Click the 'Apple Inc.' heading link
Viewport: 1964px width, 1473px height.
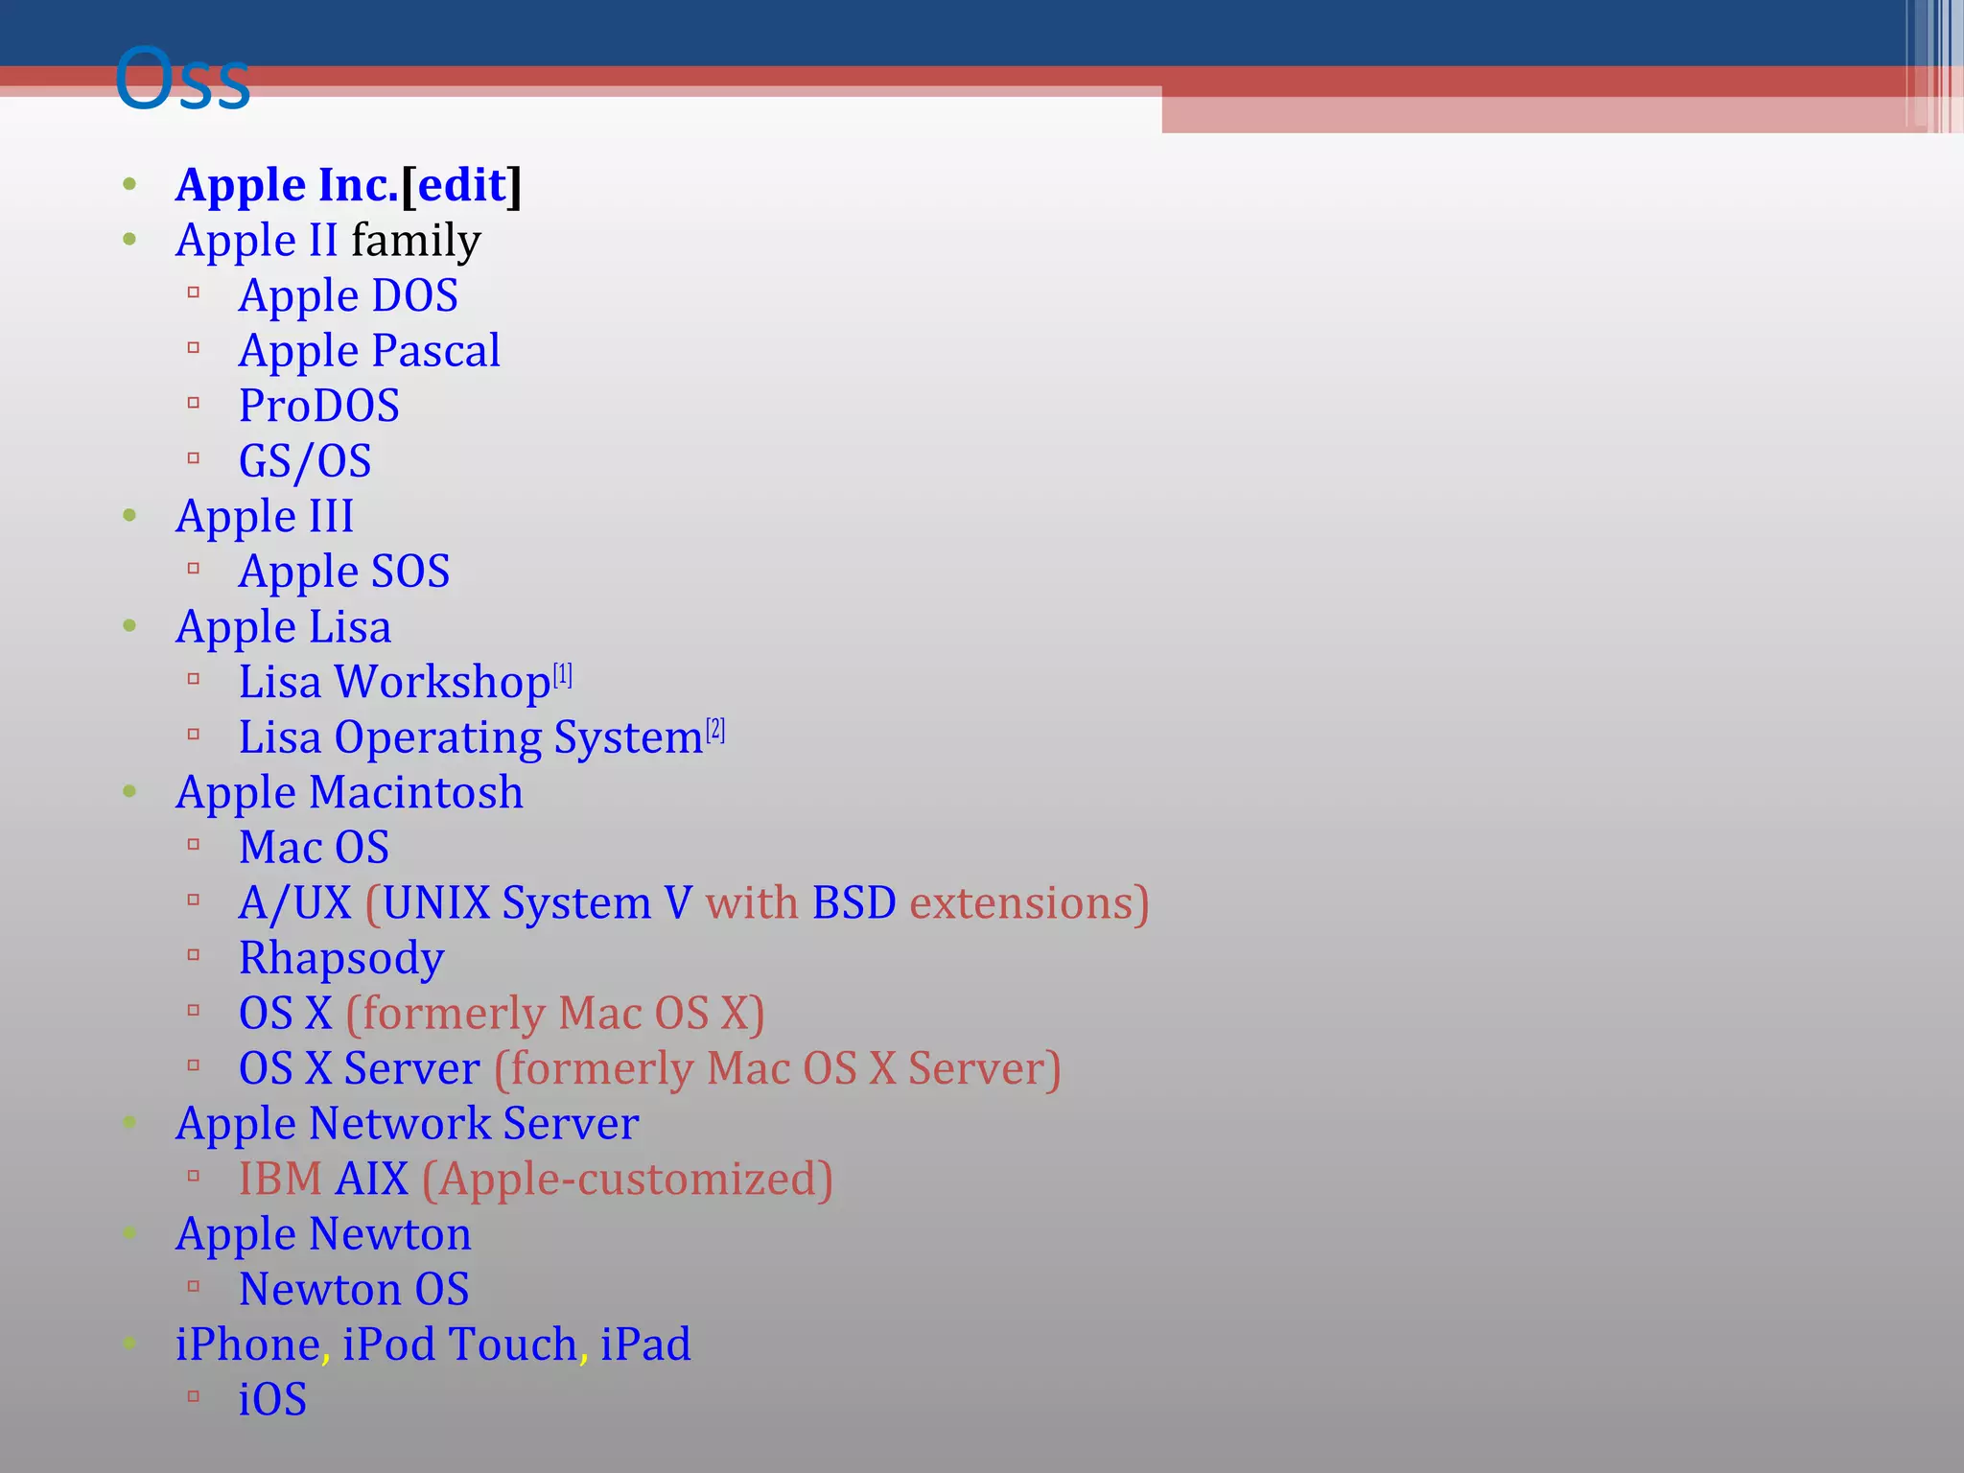[287, 186]
